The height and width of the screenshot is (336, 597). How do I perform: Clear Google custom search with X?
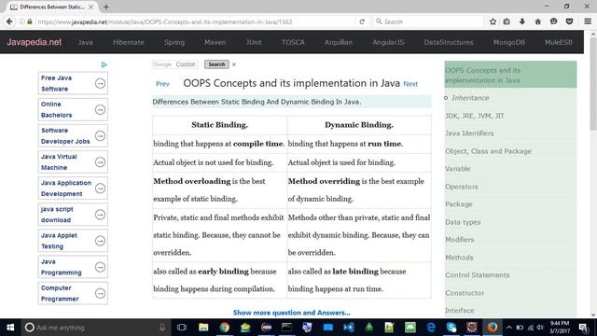point(234,64)
